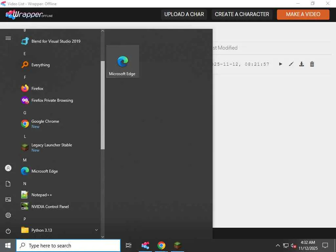Select the letter F section header
Screen dimensions: 336x252
(x=25, y=77)
